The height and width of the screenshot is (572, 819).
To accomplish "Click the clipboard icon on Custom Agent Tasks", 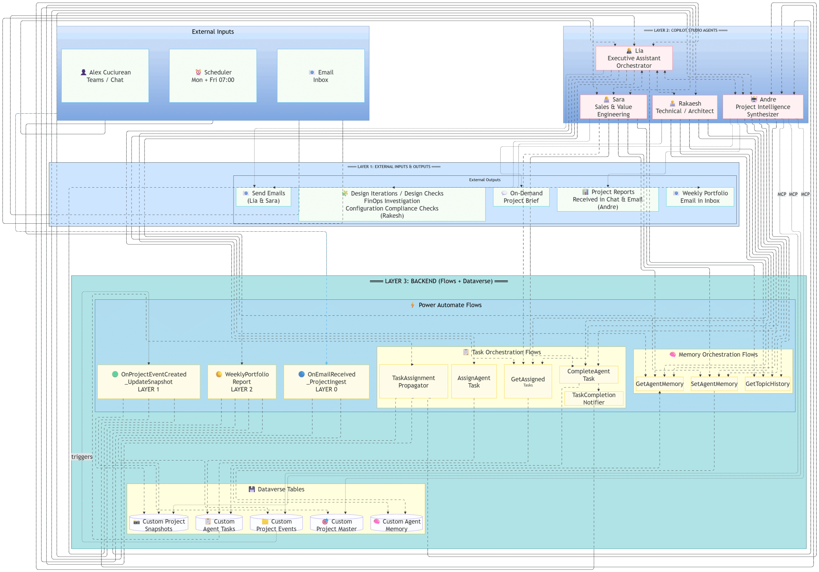I will point(208,522).
